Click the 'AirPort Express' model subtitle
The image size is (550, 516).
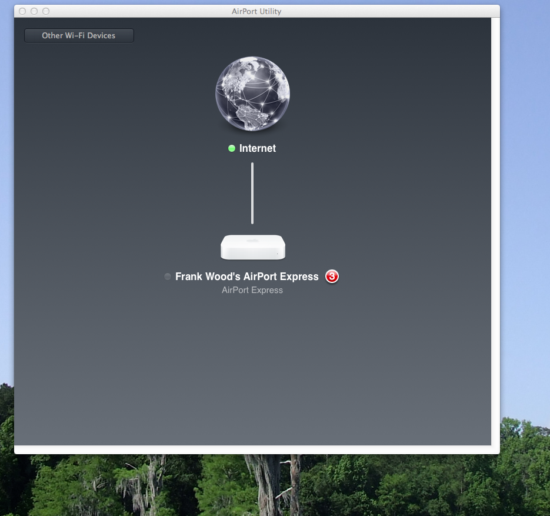coord(252,290)
